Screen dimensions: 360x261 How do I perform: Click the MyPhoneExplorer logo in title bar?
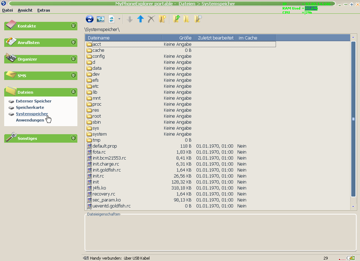3,3
